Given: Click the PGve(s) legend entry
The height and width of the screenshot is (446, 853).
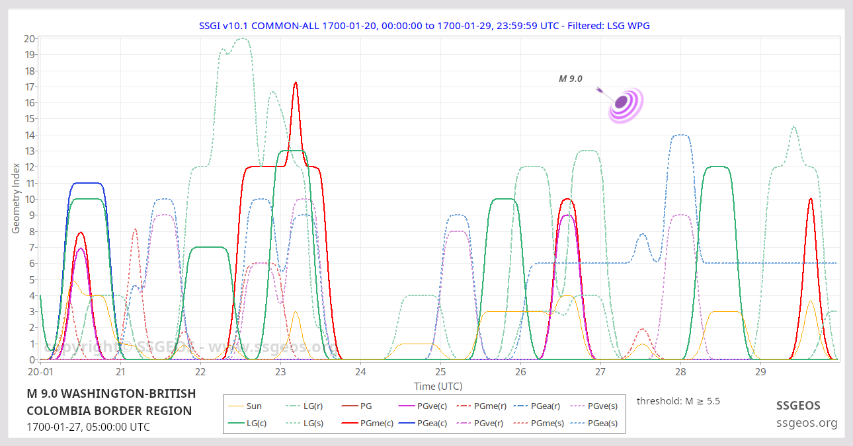Looking at the screenshot, I should (598, 406).
